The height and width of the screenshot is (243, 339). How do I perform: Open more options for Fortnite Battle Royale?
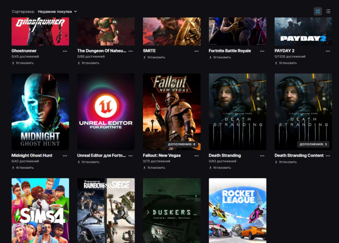point(262,51)
